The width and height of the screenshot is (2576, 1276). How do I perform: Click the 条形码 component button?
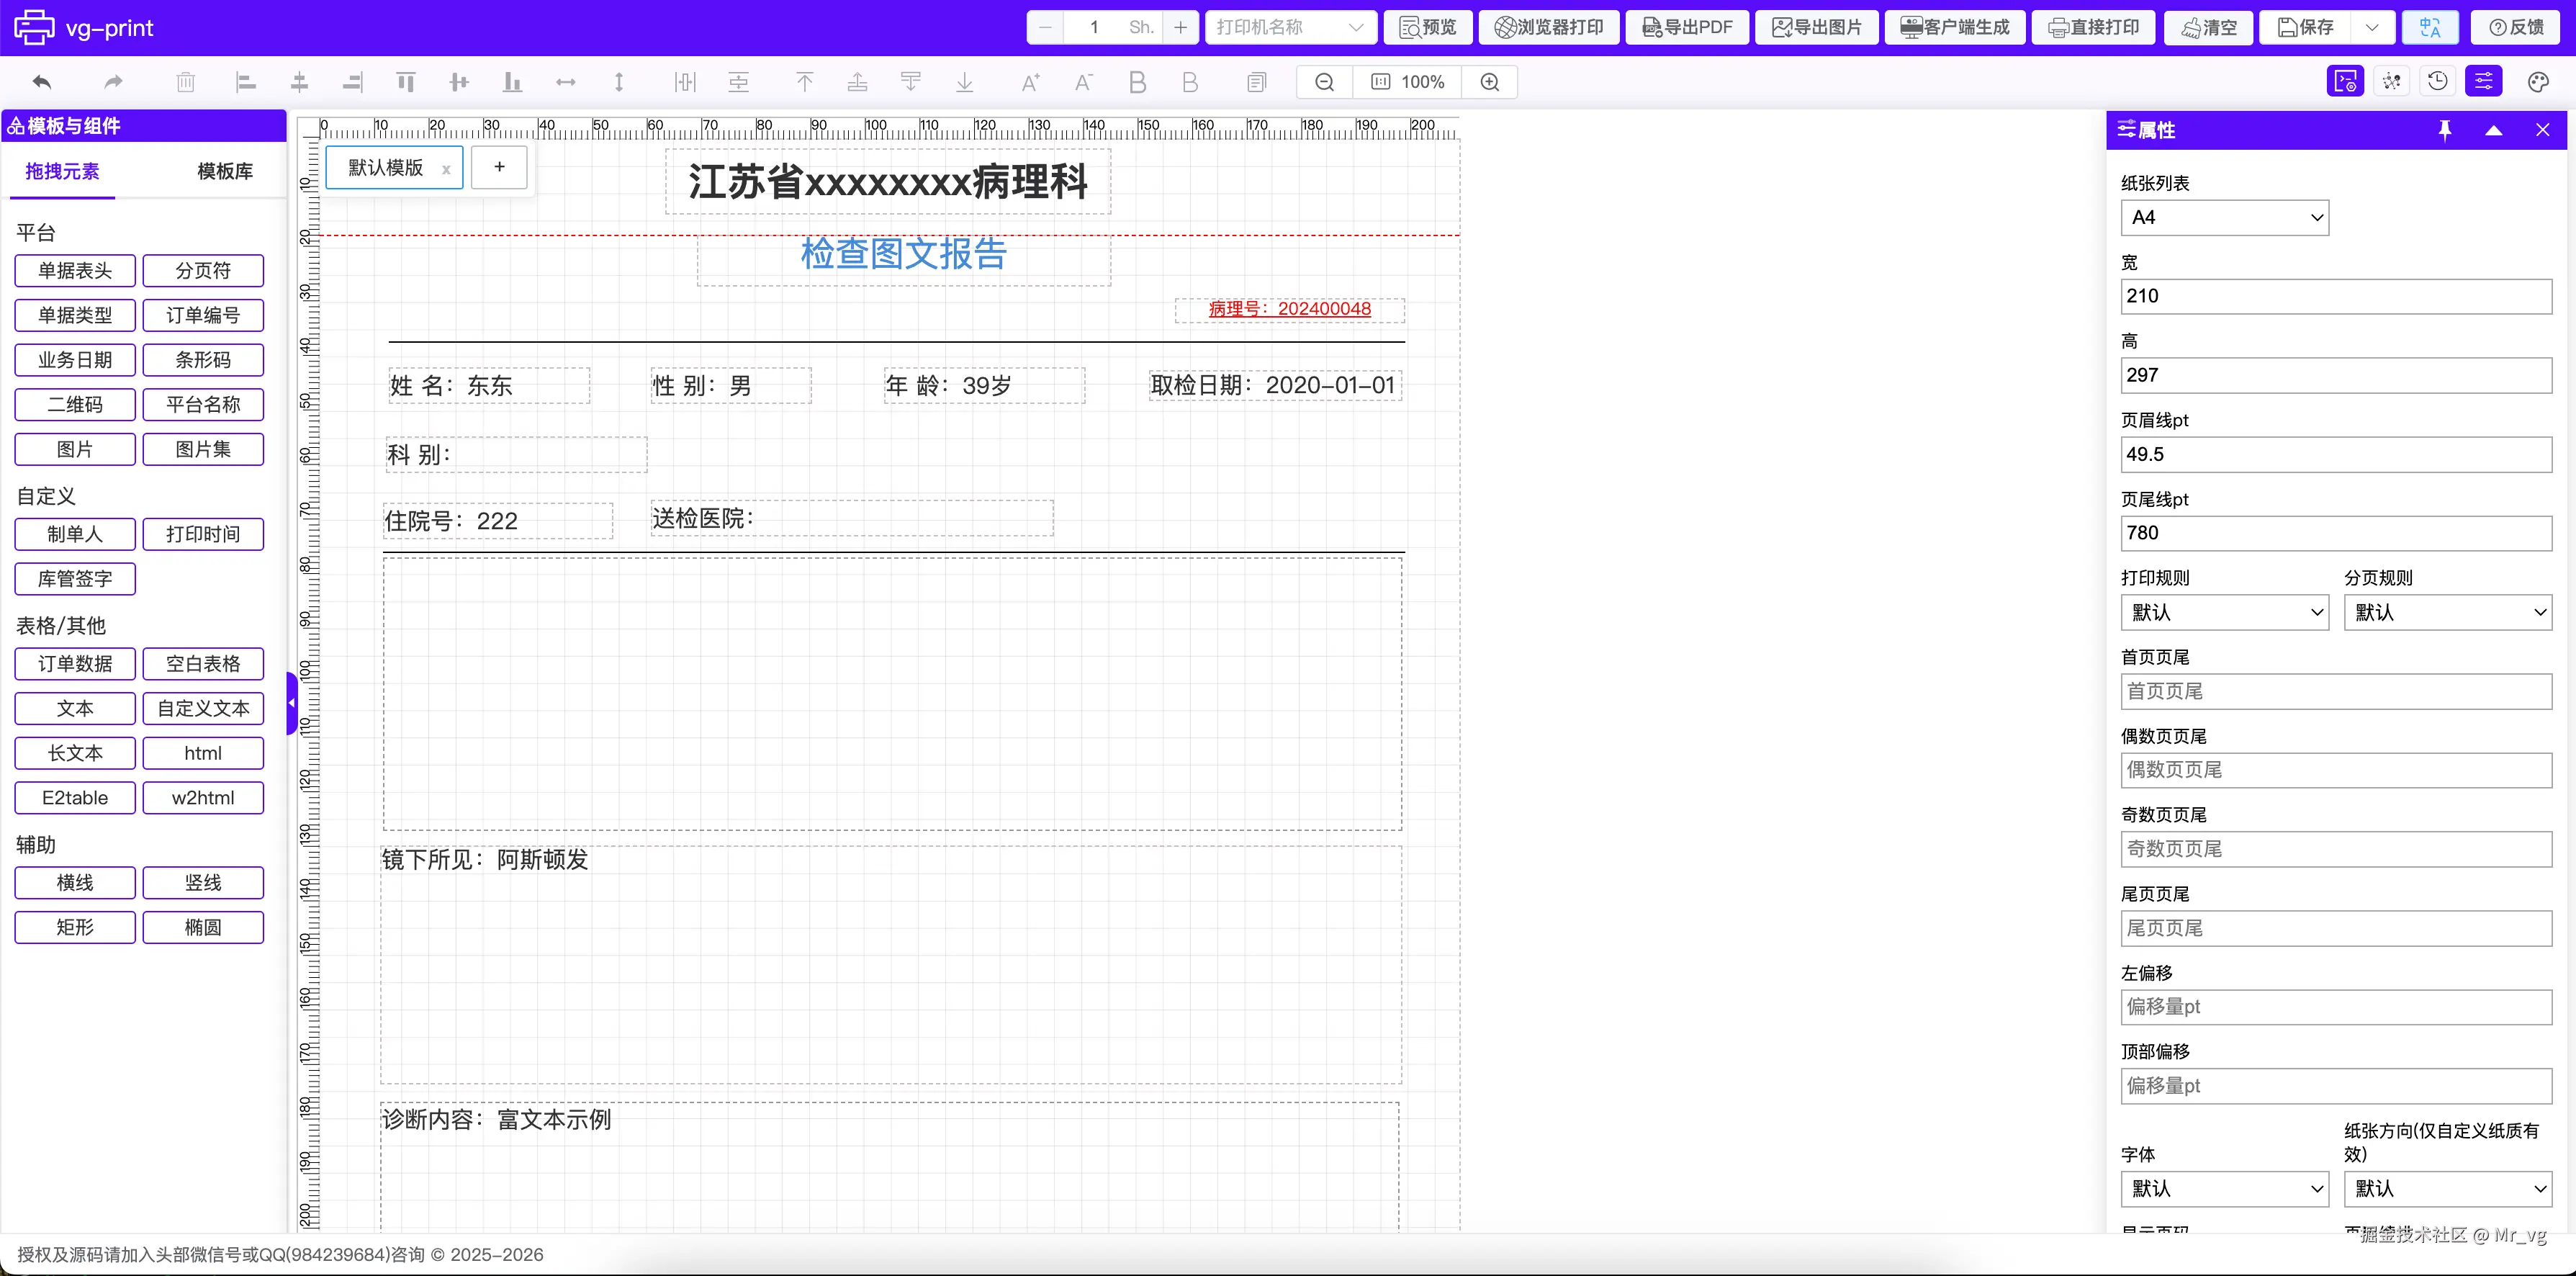[203, 360]
